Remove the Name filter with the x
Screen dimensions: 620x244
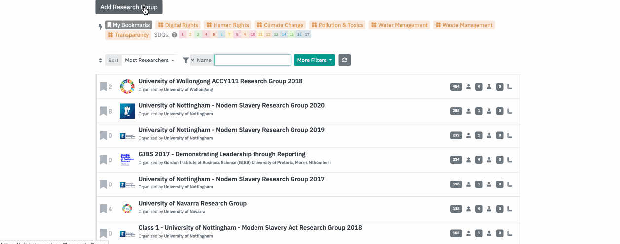[193, 60]
